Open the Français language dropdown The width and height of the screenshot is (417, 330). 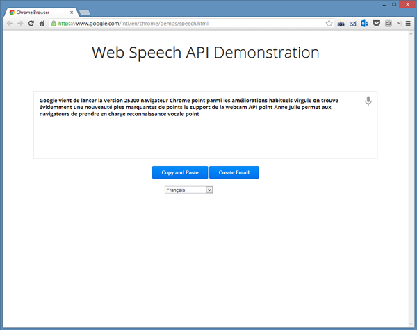[x=188, y=189]
